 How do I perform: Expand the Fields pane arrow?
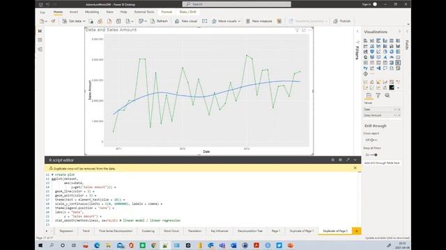pyautogui.click(x=407, y=31)
